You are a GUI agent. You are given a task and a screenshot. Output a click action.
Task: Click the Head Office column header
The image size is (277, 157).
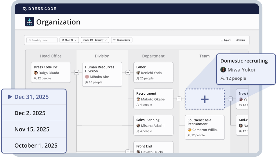pos(51,56)
